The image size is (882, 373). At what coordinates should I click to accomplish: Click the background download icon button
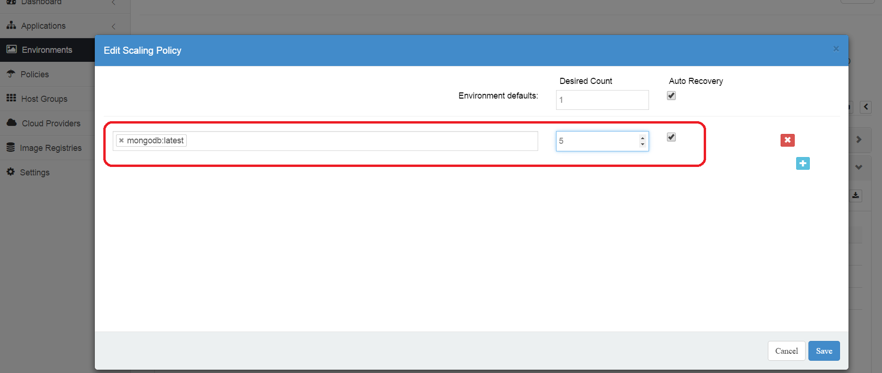tap(856, 196)
